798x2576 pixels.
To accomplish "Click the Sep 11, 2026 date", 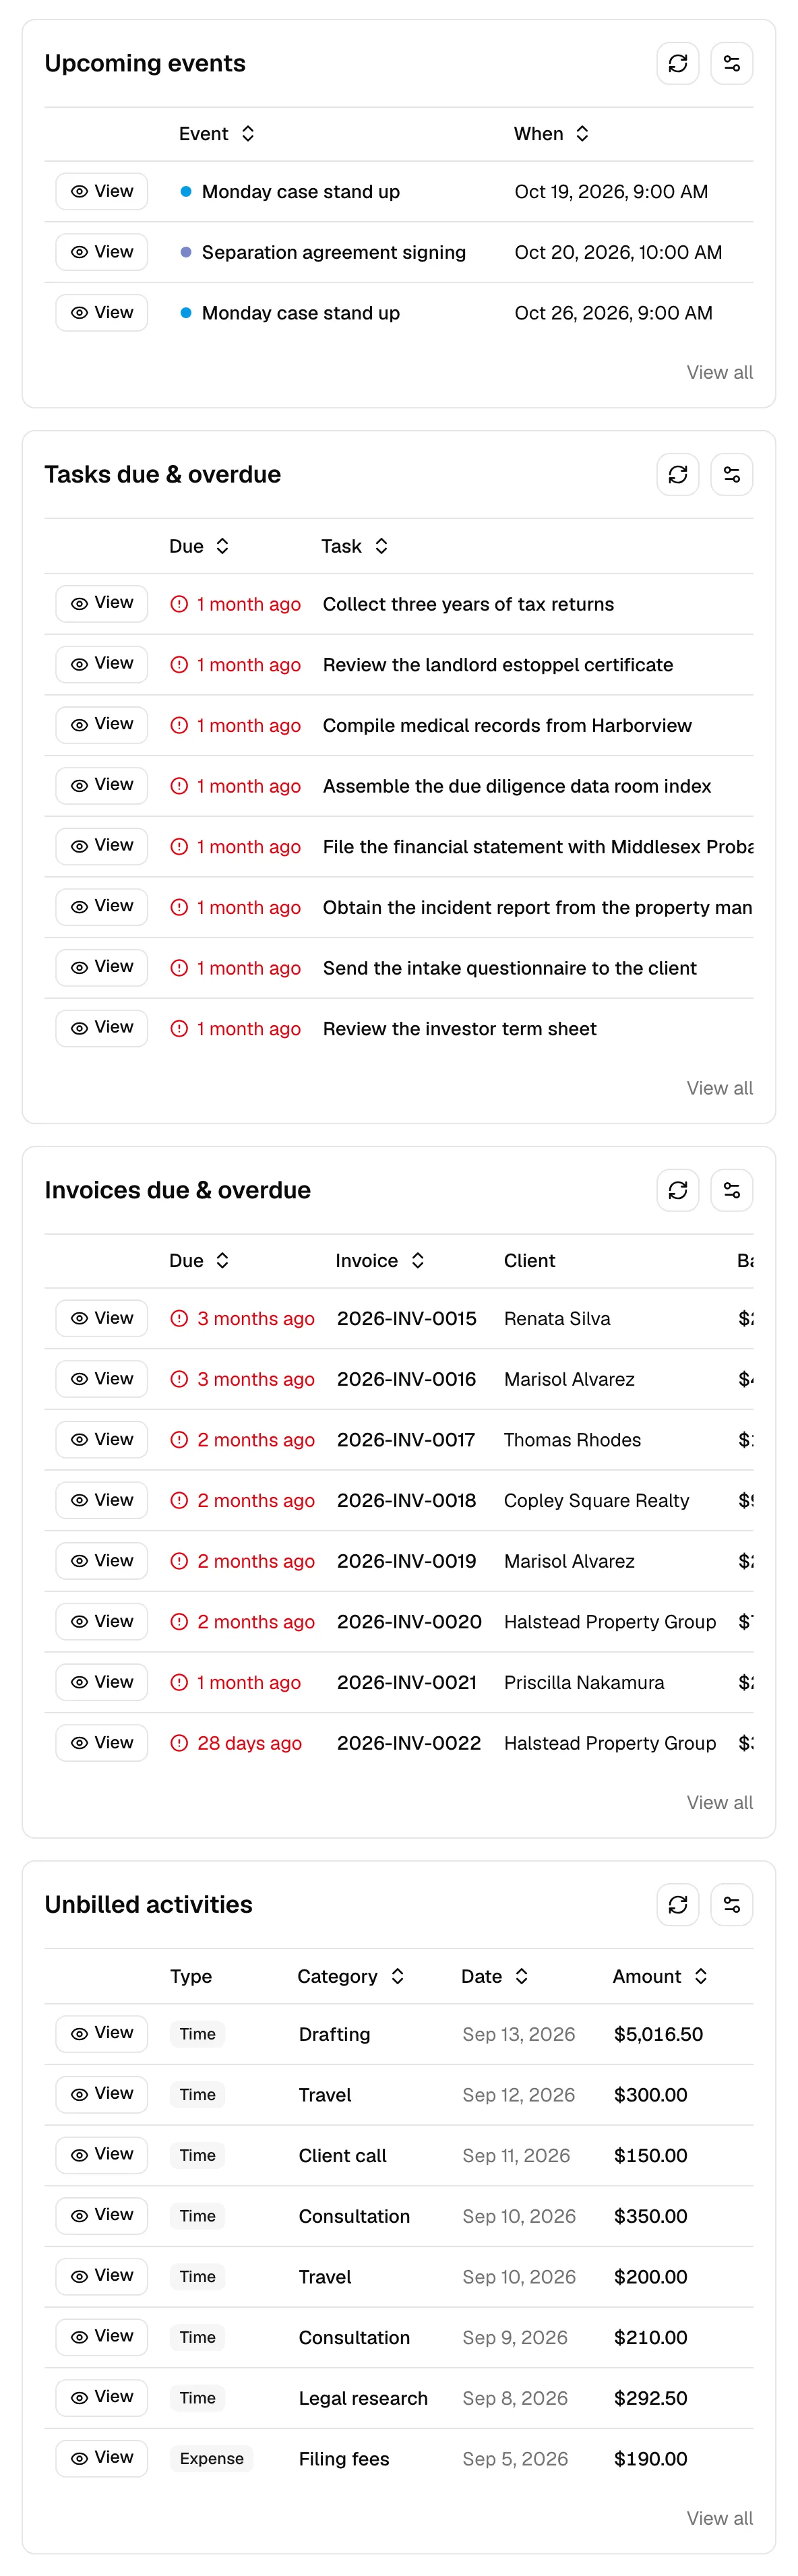I will coord(516,2156).
